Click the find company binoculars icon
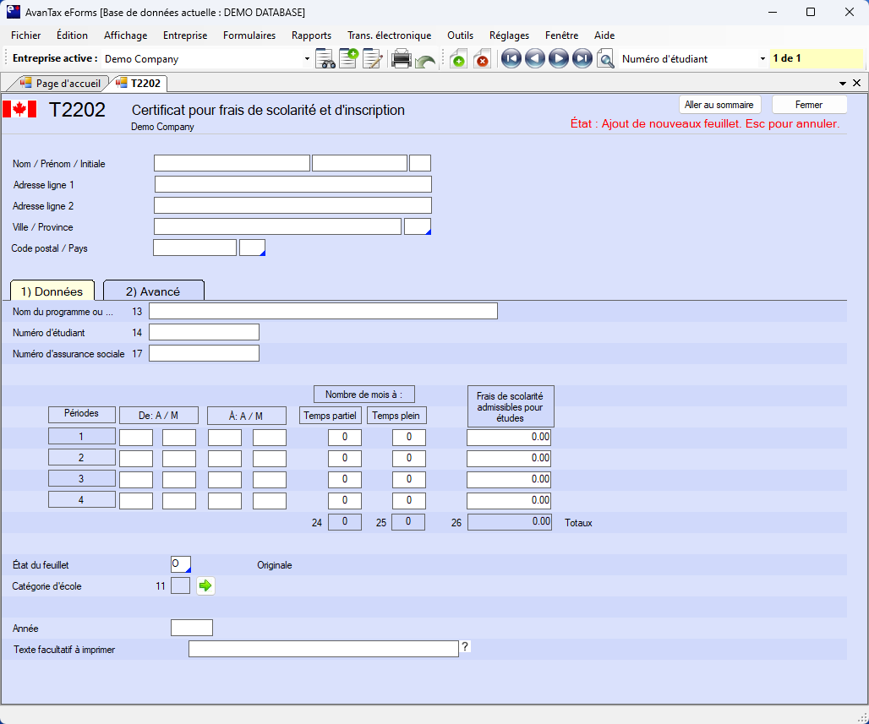 (325, 59)
